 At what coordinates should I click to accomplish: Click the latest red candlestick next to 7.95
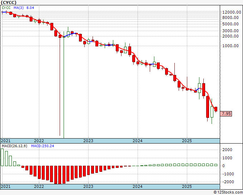coord(216,109)
